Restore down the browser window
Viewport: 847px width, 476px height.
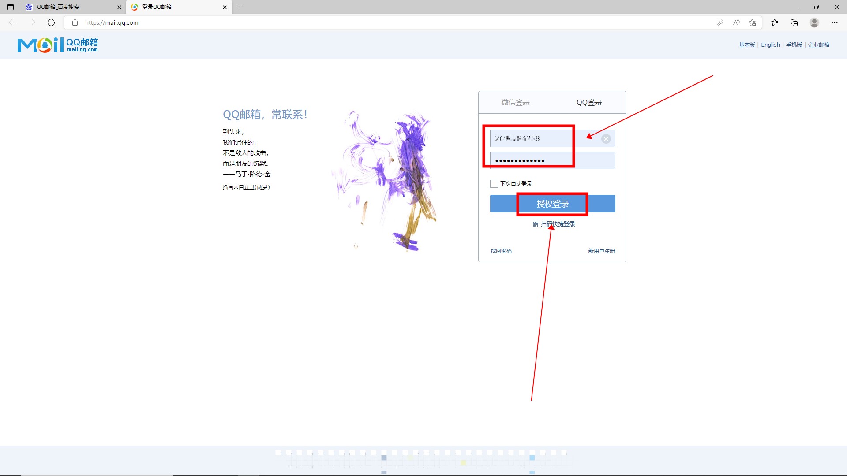pos(817,7)
